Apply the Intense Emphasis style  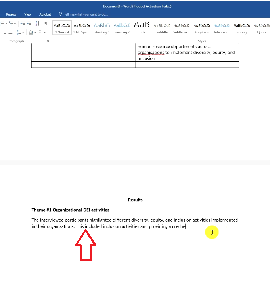[222, 28]
